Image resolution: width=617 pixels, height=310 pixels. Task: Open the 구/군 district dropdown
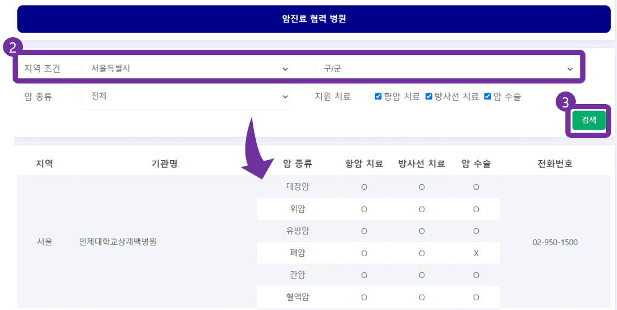[x=444, y=69]
